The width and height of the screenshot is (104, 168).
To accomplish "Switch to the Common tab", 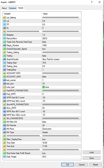I will [x=13, y=8].
